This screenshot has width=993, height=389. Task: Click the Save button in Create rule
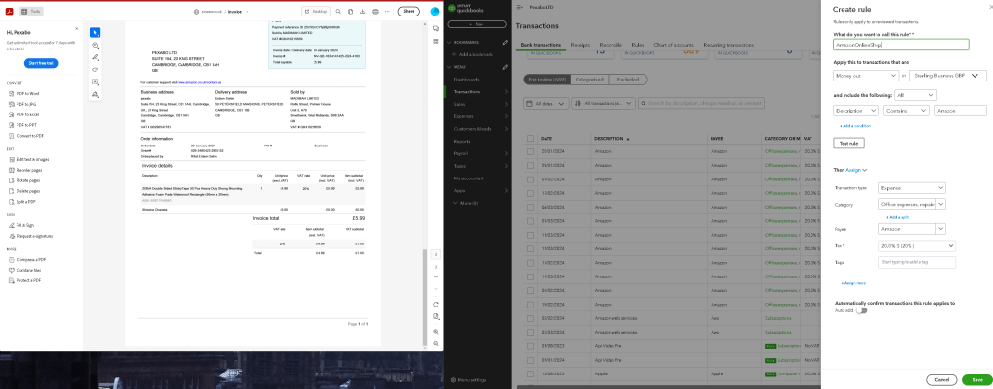pos(977,379)
